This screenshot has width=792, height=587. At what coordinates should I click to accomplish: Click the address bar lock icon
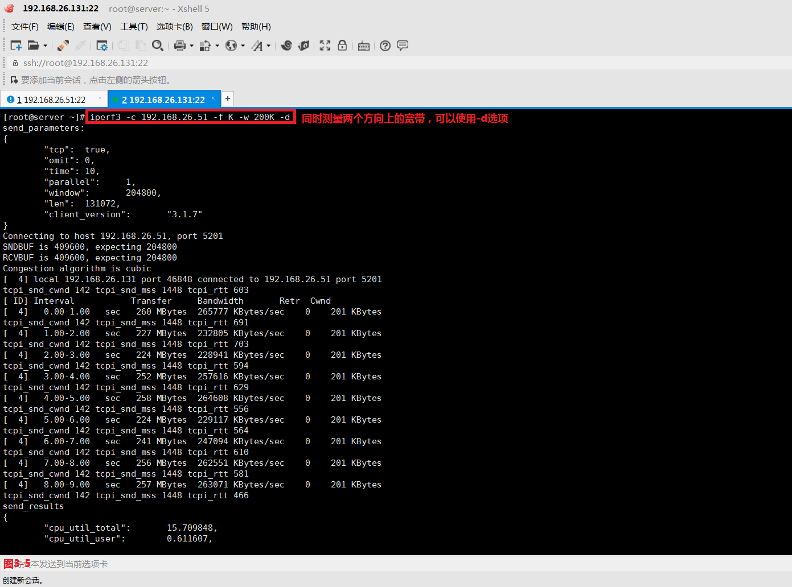[15, 63]
